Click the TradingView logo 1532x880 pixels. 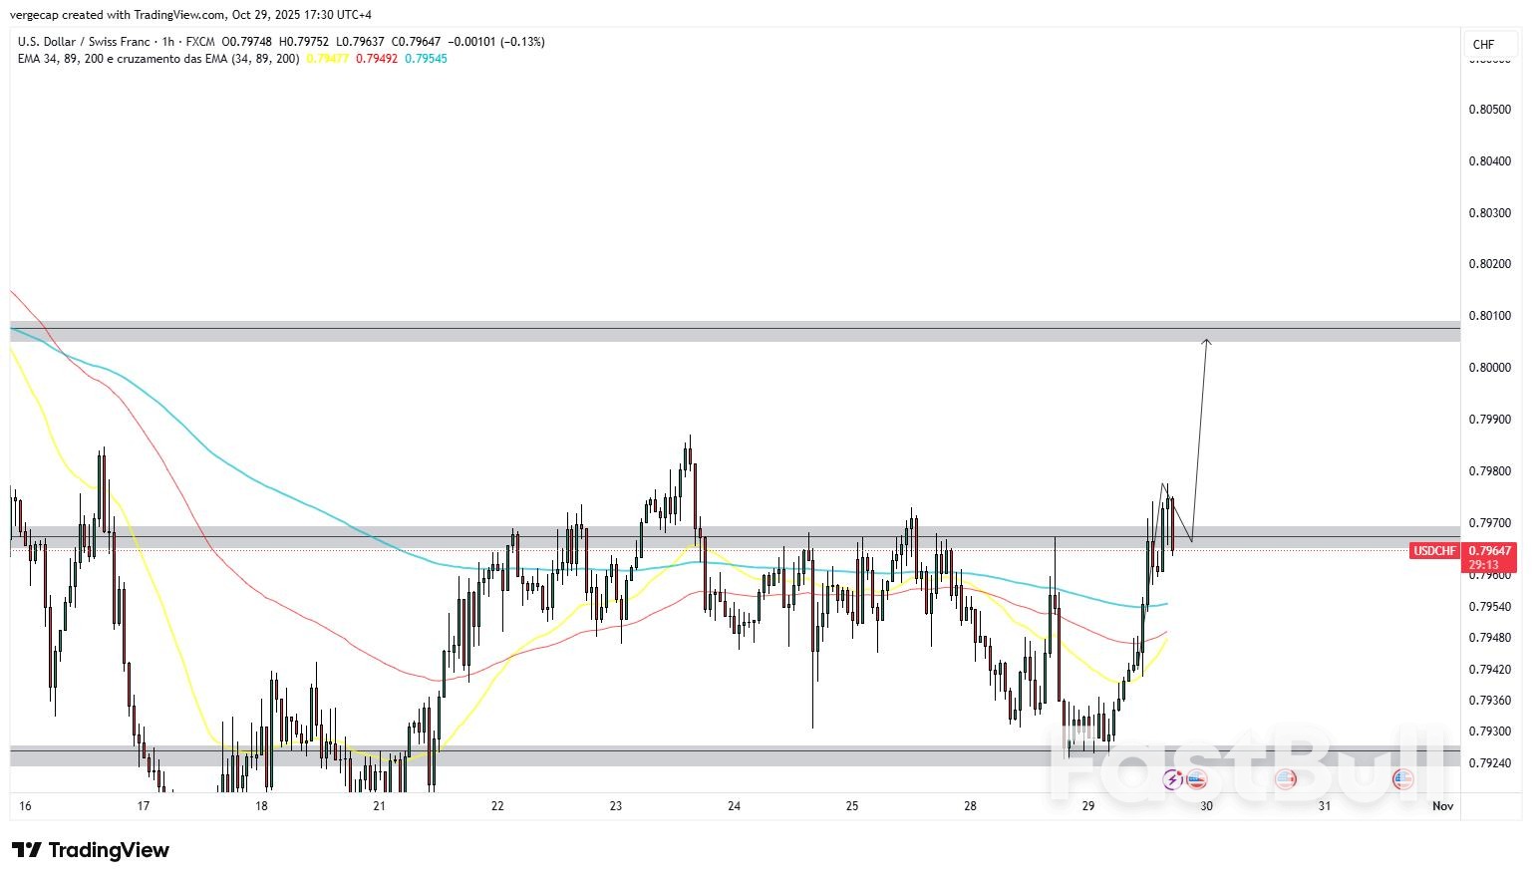coord(91,850)
